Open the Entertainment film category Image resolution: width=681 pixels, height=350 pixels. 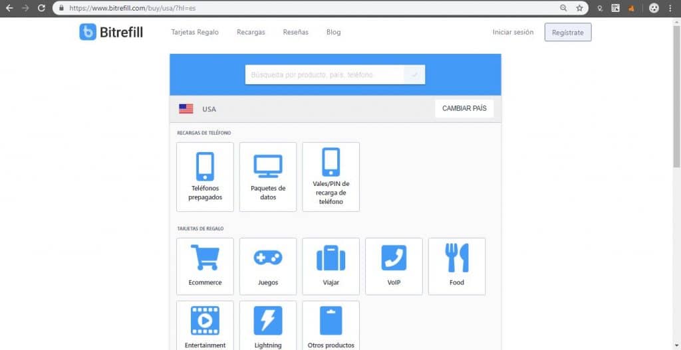coord(205,325)
